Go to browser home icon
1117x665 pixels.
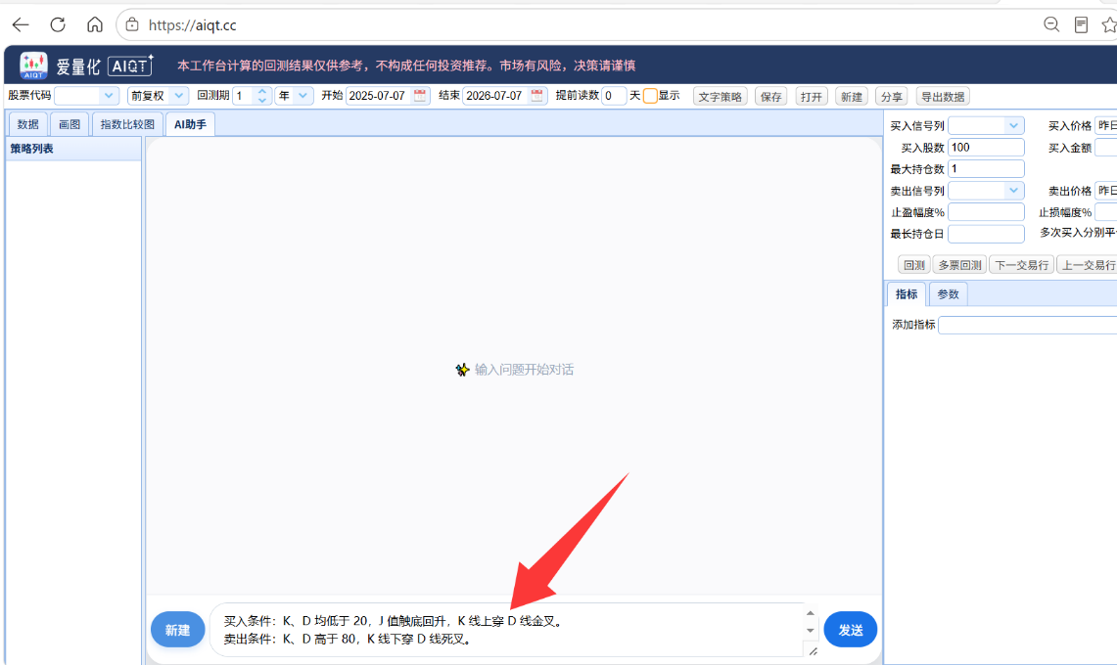coord(95,24)
